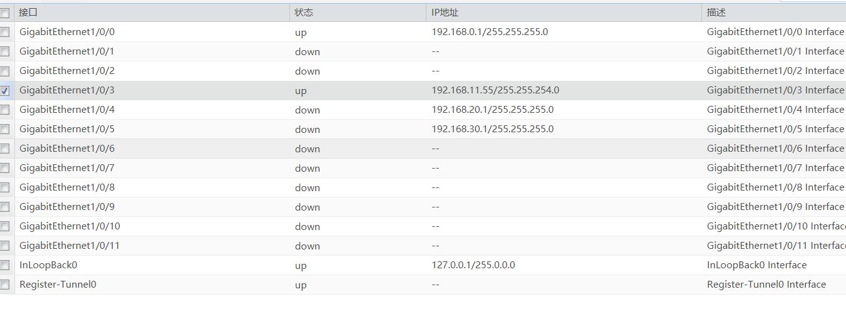Enable the checkbox for InLoopBack0 row
This screenshot has width=846, height=309.
click(x=5, y=265)
